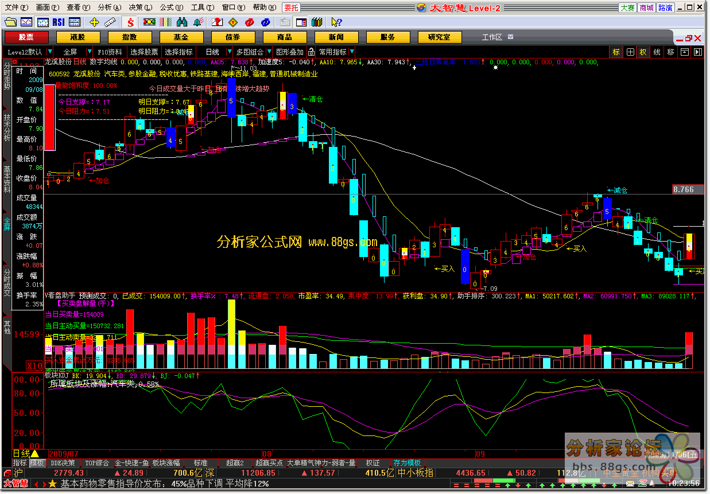
Task: Click the striped red-green bars icon
Action: (165, 22)
